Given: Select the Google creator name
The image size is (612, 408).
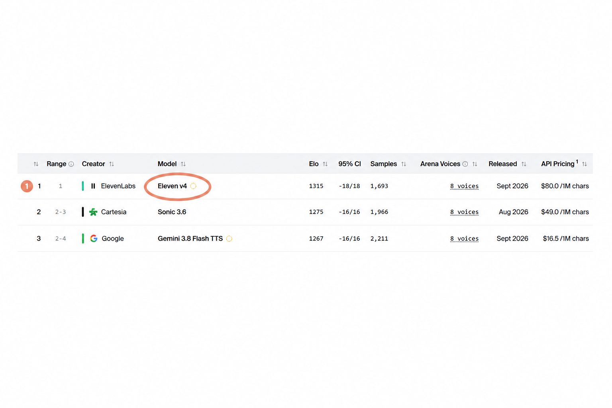Looking at the screenshot, I should click(113, 239).
